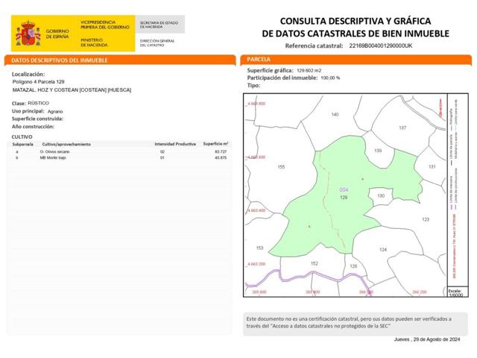477x358 pixels.
Task: Click the Spanish coat of arms emblem
Action: coord(28,34)
